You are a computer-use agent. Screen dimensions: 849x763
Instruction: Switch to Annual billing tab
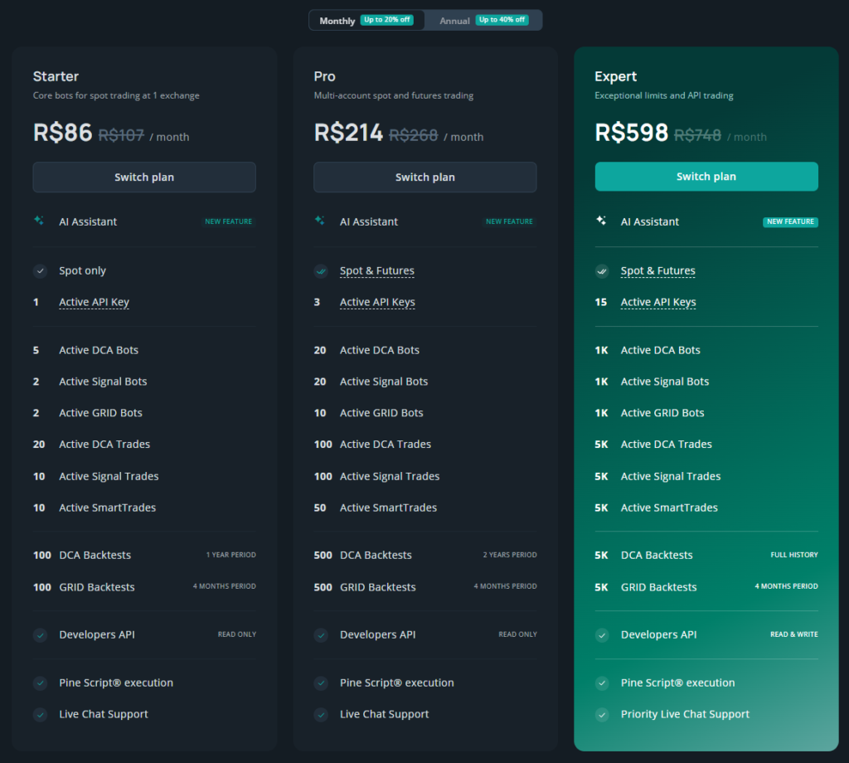(x=483, y=21)
